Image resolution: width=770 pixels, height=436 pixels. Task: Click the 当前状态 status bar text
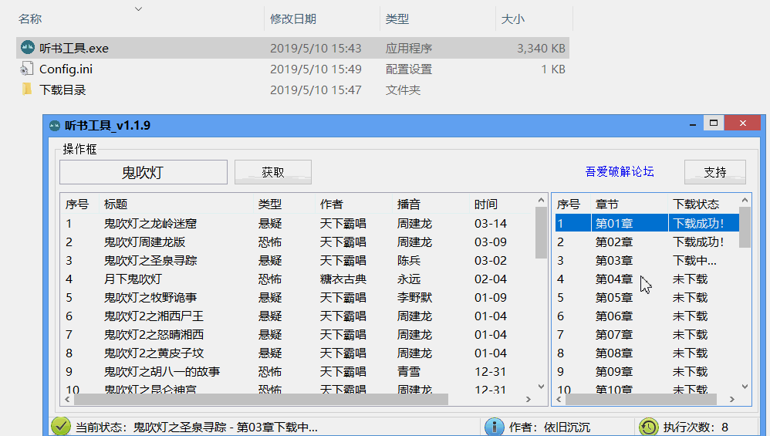[197, 428]
